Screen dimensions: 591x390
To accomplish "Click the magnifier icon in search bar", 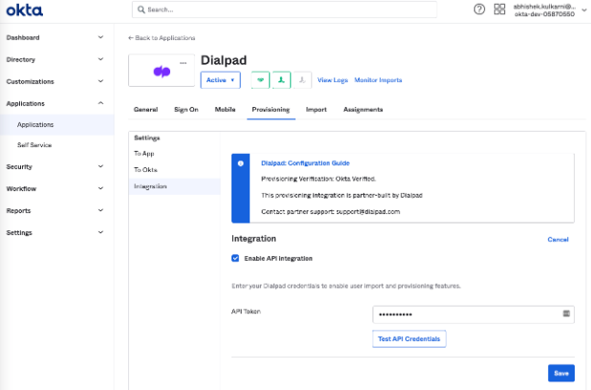I will point(141,10).
